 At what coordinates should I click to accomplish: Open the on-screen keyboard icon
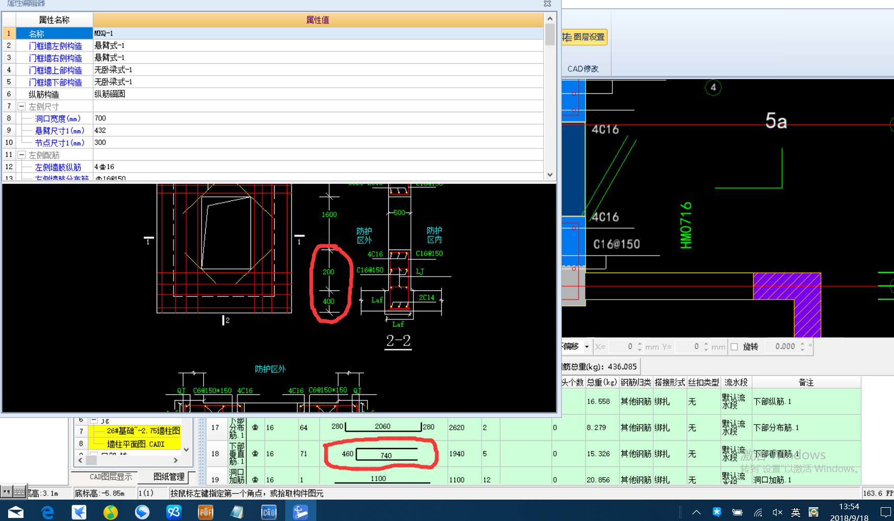pyautogui.click(x=19, y=492)
